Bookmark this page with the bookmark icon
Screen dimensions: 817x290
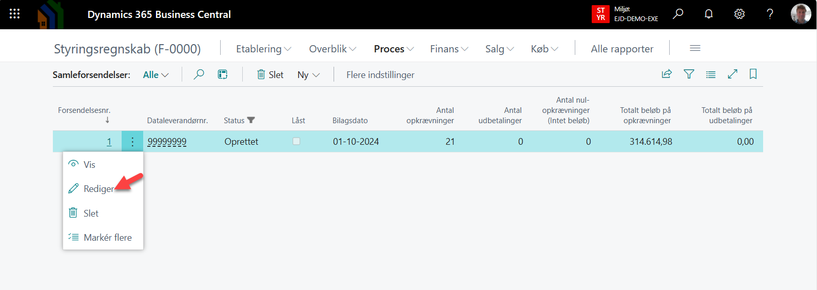point(753,74)
